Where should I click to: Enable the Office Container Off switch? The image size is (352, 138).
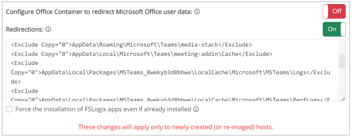(334, 11)
